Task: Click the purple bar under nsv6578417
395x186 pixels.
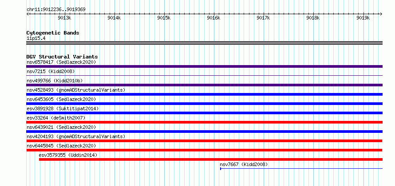Action: click(x=204, y=66)
